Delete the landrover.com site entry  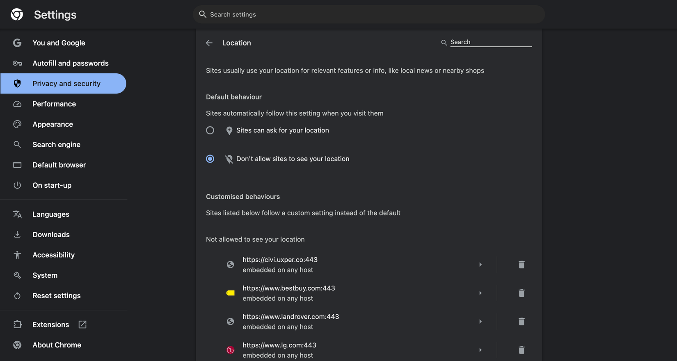pyautogui.click(x=521, y=322)
